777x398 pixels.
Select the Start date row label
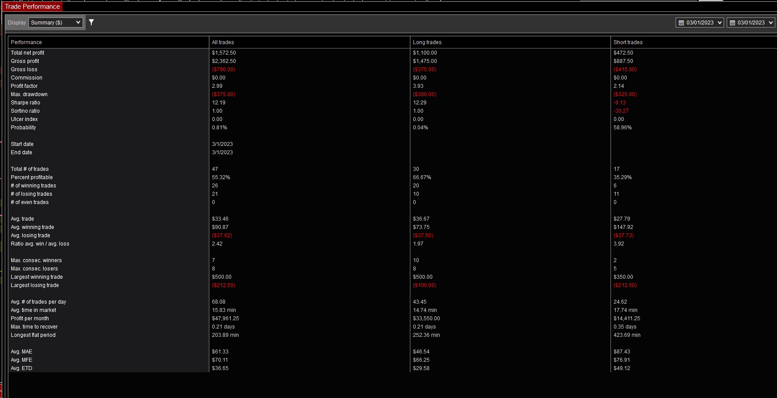pos(22,144)
